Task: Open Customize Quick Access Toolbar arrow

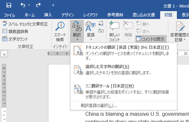Action: click(53, 5)
